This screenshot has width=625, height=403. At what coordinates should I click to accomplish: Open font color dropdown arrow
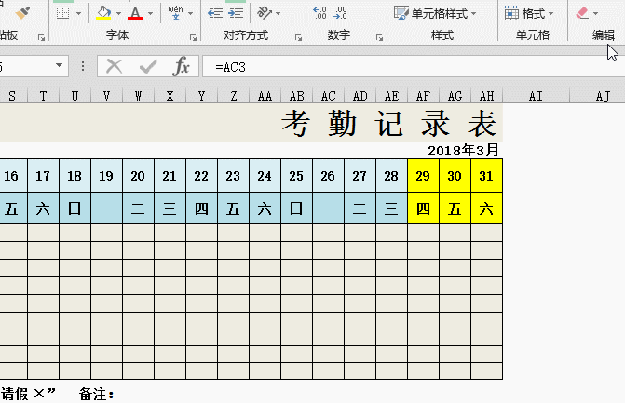click(x=150, y=14)
